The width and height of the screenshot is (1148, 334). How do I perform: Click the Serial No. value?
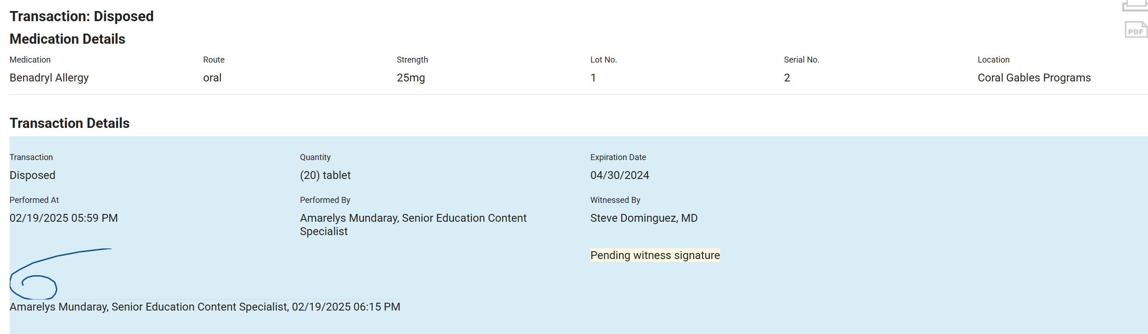(786, 78)
